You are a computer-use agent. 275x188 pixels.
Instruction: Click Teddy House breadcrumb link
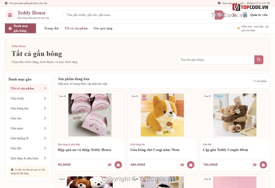[x=19, y=46]
